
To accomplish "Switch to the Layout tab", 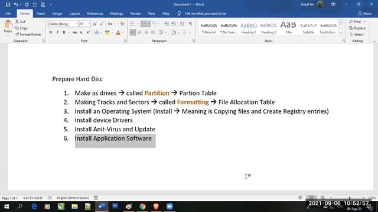I will [74, 14].
